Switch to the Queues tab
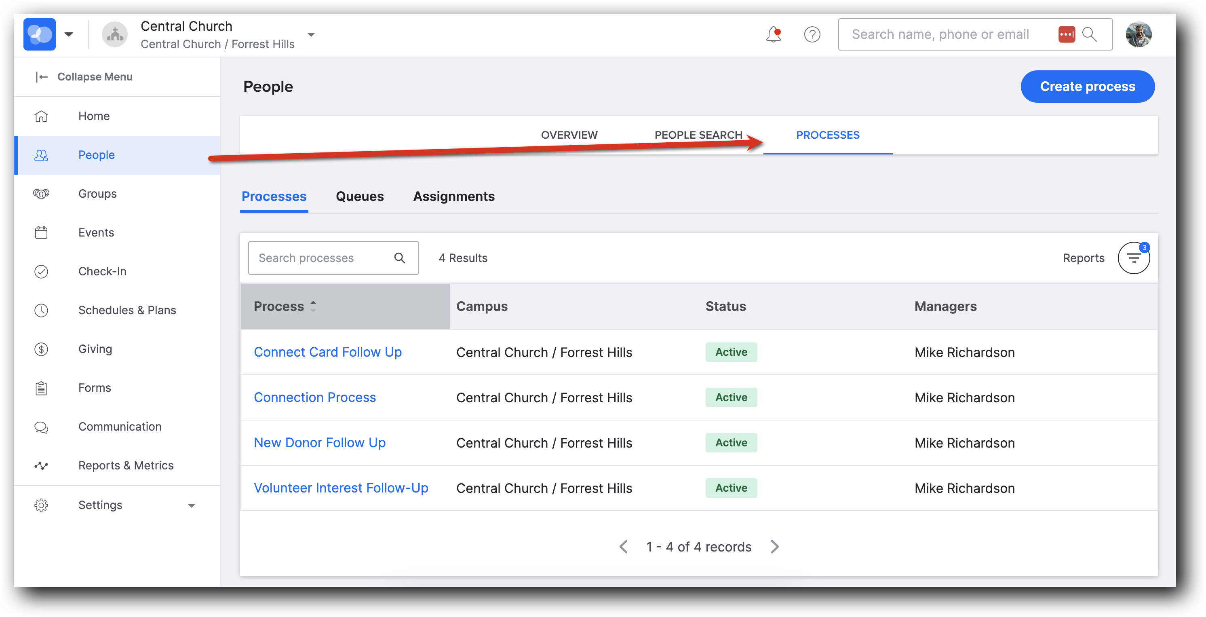The image size is (1206, 617). coord(360,196)
